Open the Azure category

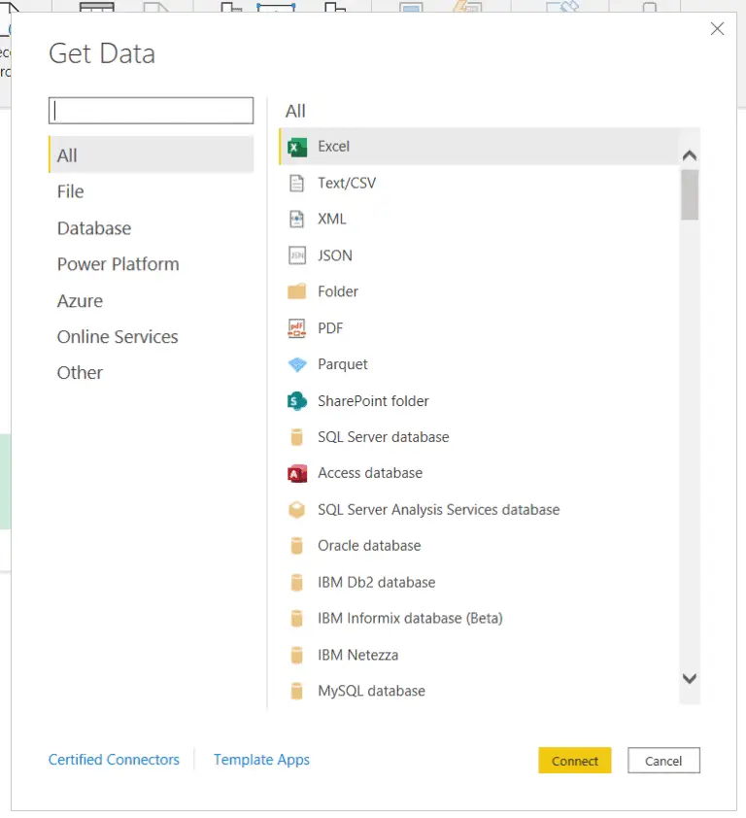80,300
